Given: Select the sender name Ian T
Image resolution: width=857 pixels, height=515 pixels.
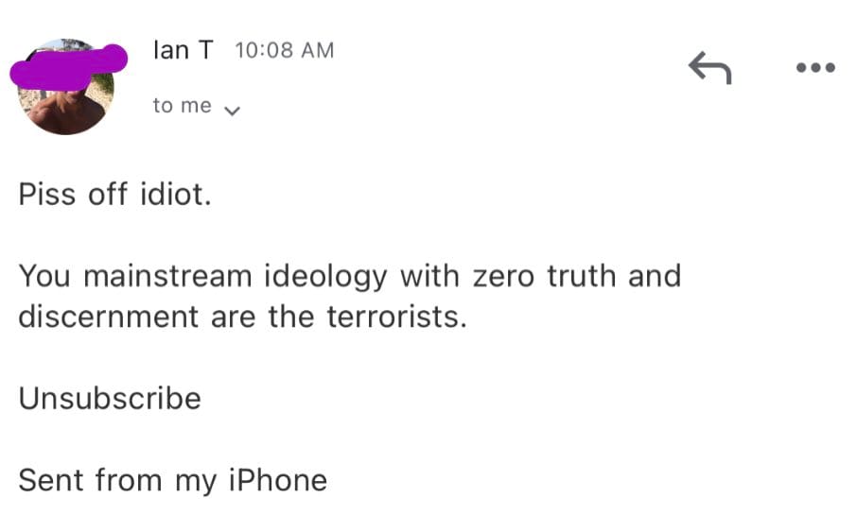Looking at the screenshot, I should [183, 50].
